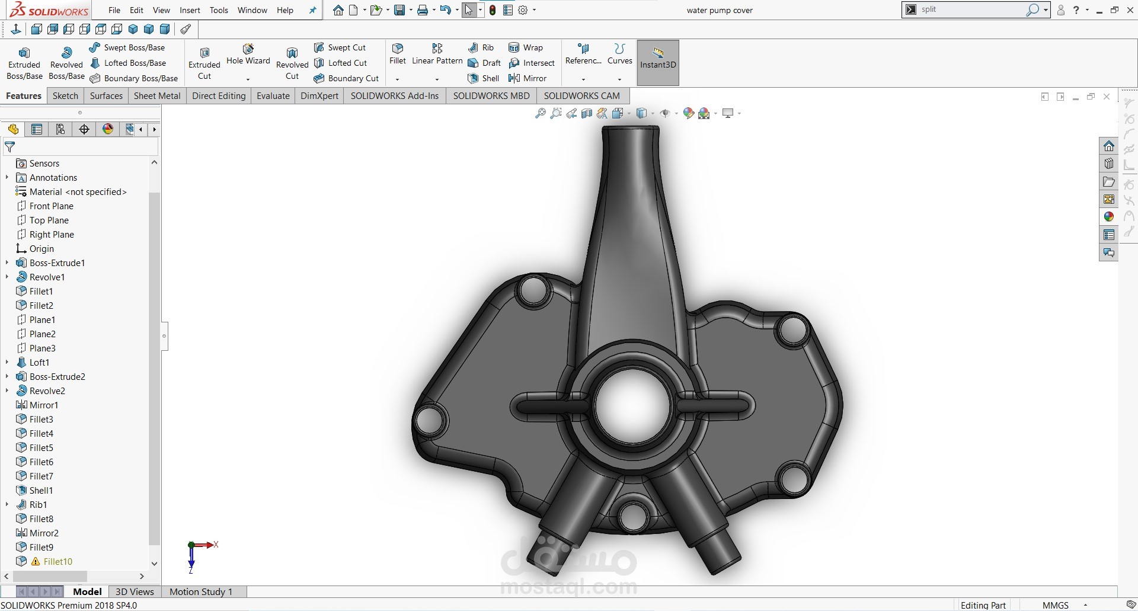
Task: Switch to the Sheet Metal tab
Action: coord(157,96)
